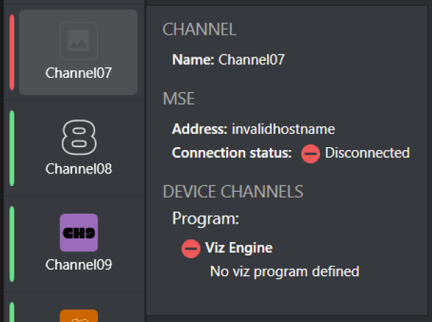432x322 pixels.
Task: Click the CHANNEL section heading
Action: pyautogui.click(x=200, y=30)
